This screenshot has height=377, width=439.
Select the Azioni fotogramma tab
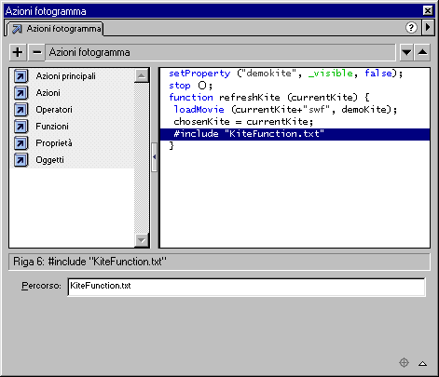[55, 29]
